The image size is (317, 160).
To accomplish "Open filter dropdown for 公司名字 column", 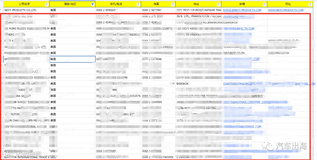I will [x=47, y=4].
